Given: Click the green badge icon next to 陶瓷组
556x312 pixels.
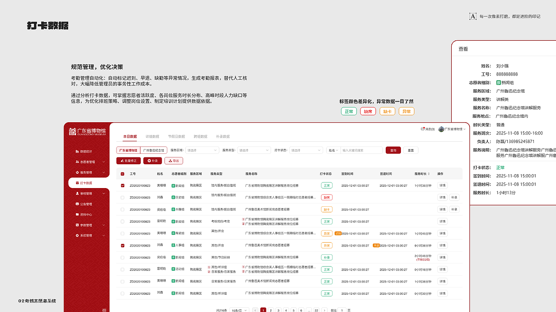Looking at the screenshot, I should click(173, 233).
